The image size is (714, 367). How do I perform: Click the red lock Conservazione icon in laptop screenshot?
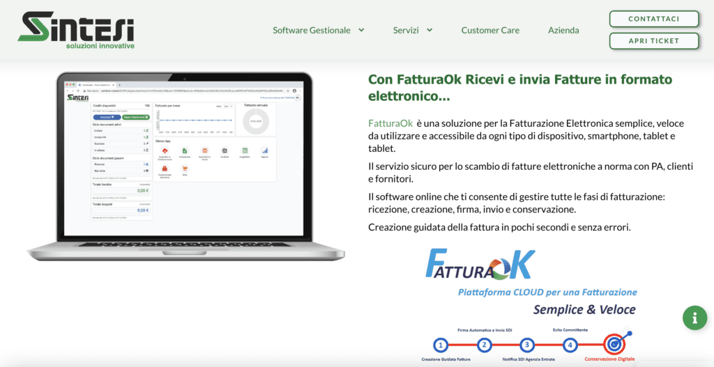coord(165,169)
